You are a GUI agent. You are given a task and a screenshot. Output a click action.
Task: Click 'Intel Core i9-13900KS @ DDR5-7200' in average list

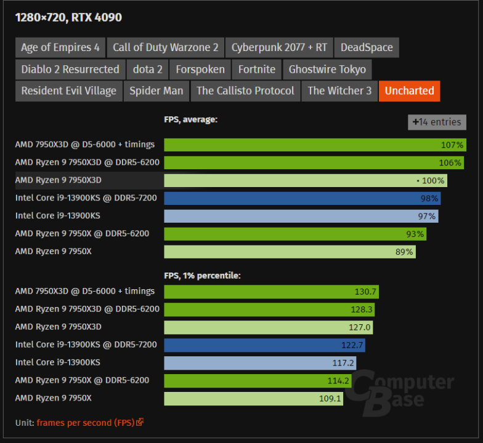click(x=86, y=198)
